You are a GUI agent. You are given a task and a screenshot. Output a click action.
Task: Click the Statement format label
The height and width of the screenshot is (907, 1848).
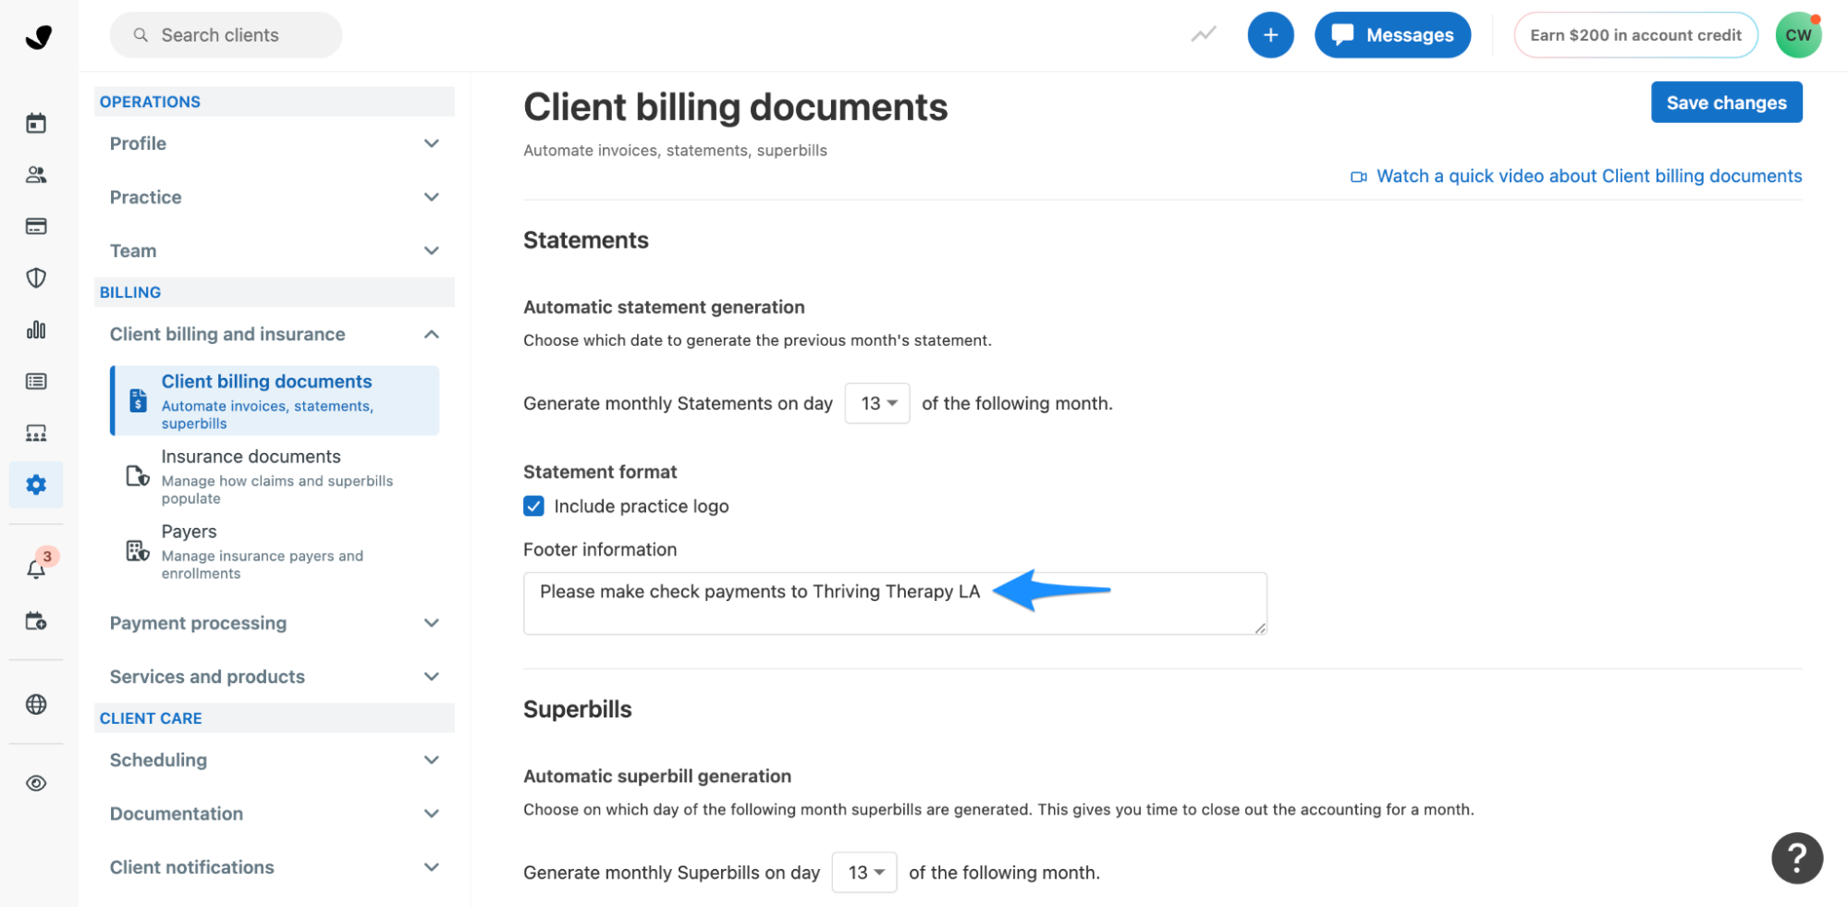599,472
